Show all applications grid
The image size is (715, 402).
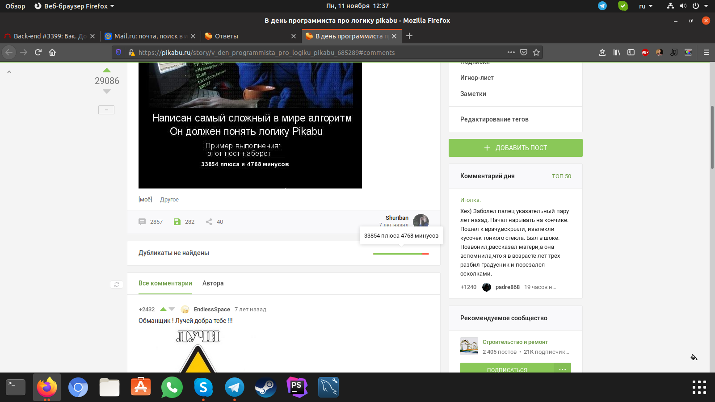tap(699, 387)
